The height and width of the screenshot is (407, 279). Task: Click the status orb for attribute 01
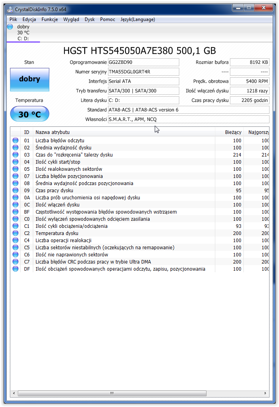click(x=15, y=140)
